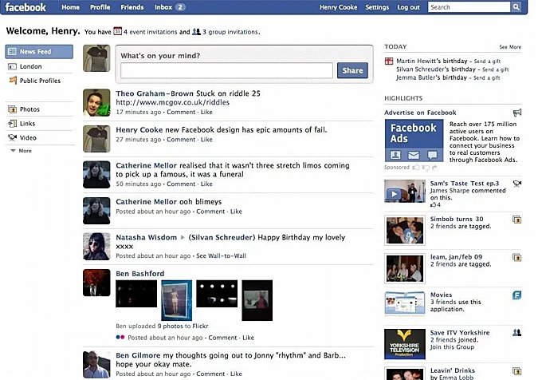Click the group invitations people icon
This screenshot has height=380, width=542.
(196, 31)
